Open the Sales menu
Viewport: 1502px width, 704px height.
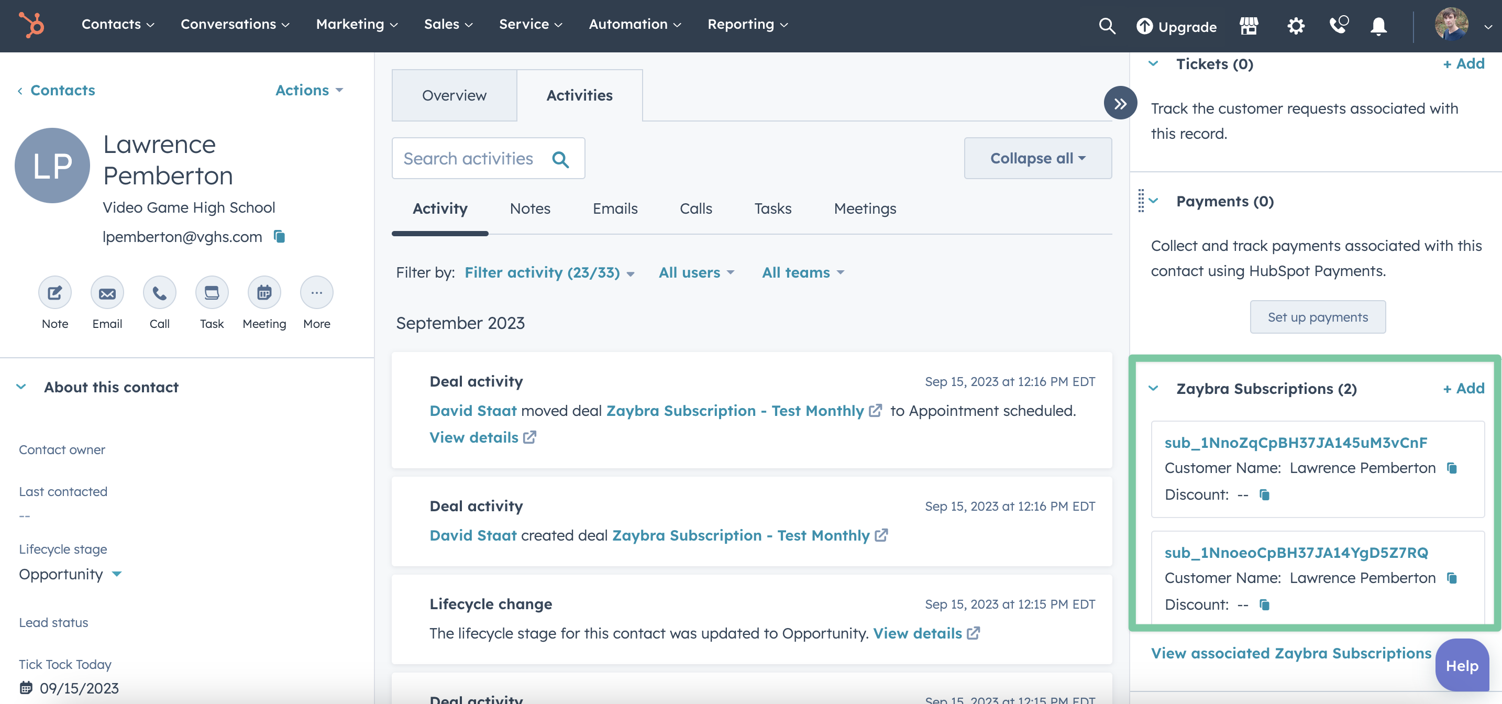448,25
